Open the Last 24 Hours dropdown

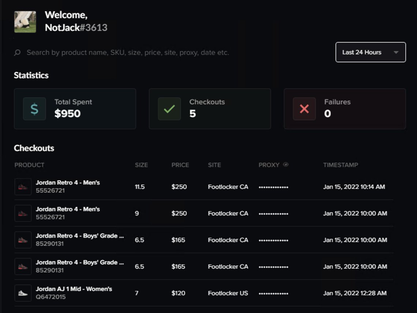(371, 52)
